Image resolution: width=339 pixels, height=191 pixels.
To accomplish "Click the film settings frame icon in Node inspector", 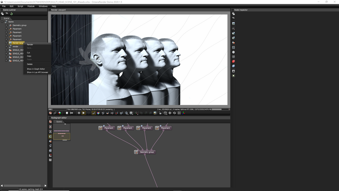I will [x=233, y=47].
